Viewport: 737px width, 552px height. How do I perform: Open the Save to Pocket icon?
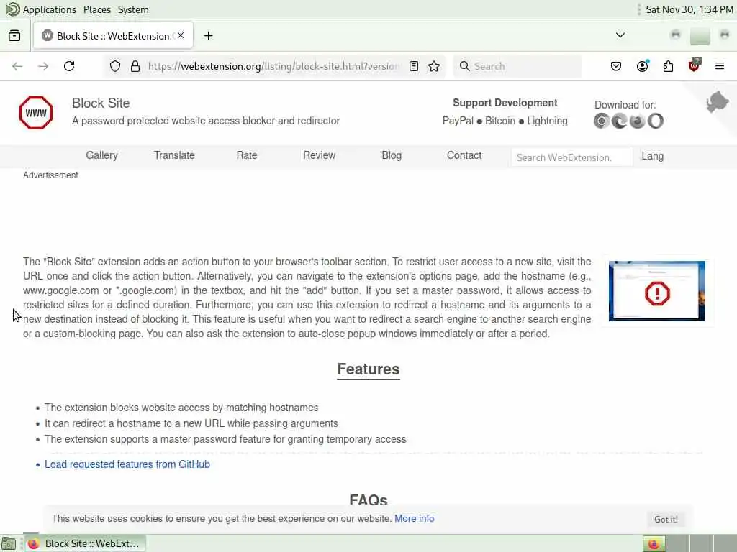click(x=616, y=66)
